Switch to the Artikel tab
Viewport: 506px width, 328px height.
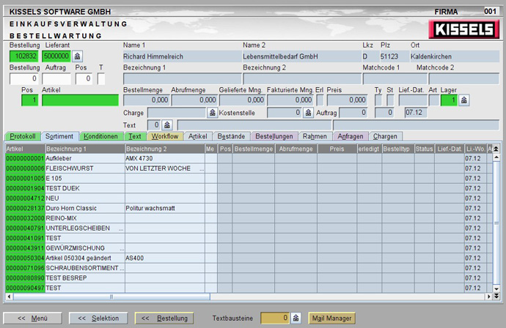[198, 136]
